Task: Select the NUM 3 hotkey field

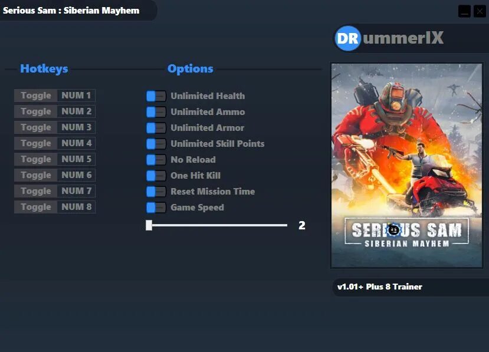Action: point(77,127)
